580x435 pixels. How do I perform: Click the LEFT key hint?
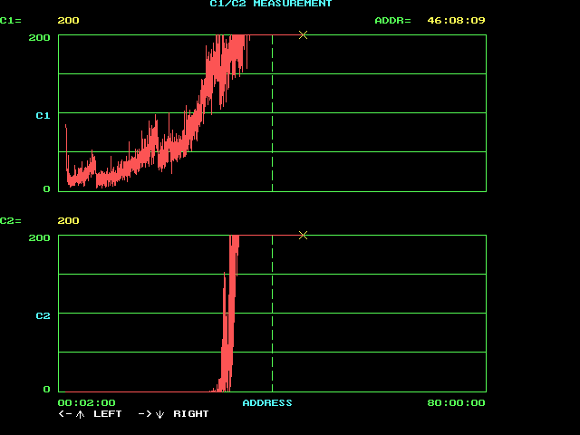108,414
